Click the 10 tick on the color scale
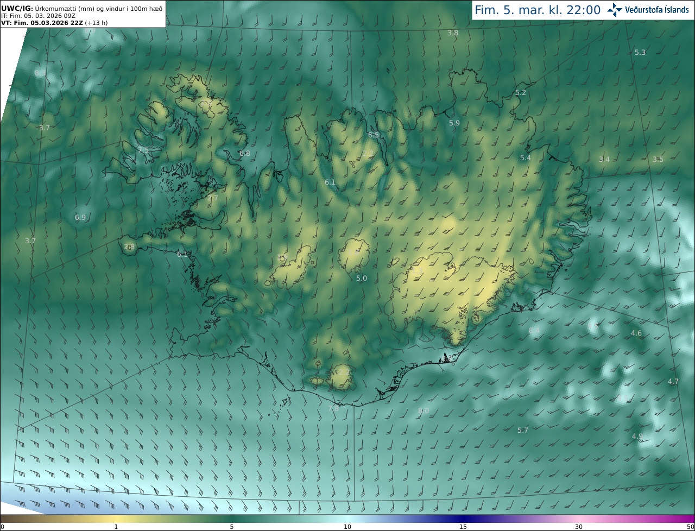The width and height of the screenshot is (695, 531). [347, 527]
